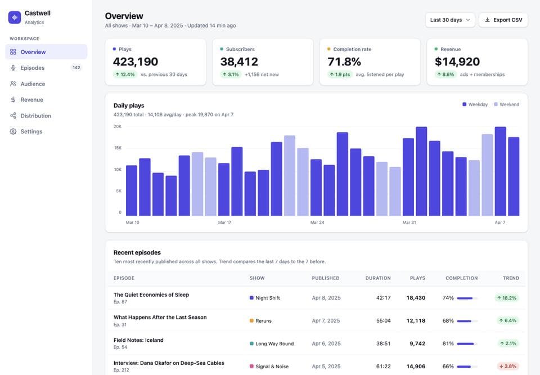Screen dimensions: 540x375
Task: Click the 61:22 duration value
Action: pyautogui.click(x=383, y=367)
